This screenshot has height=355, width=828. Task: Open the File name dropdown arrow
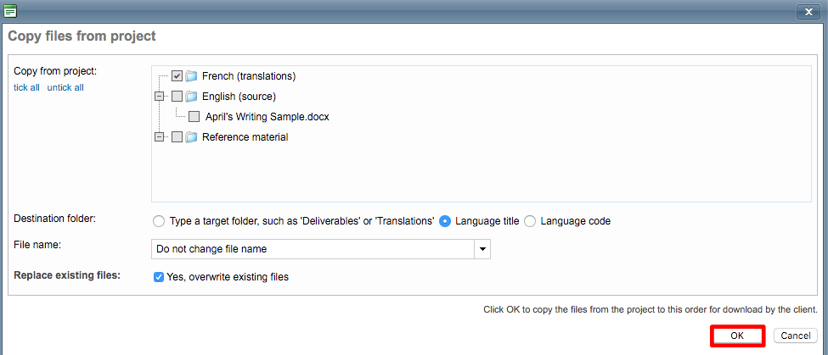tap(482, 249)
